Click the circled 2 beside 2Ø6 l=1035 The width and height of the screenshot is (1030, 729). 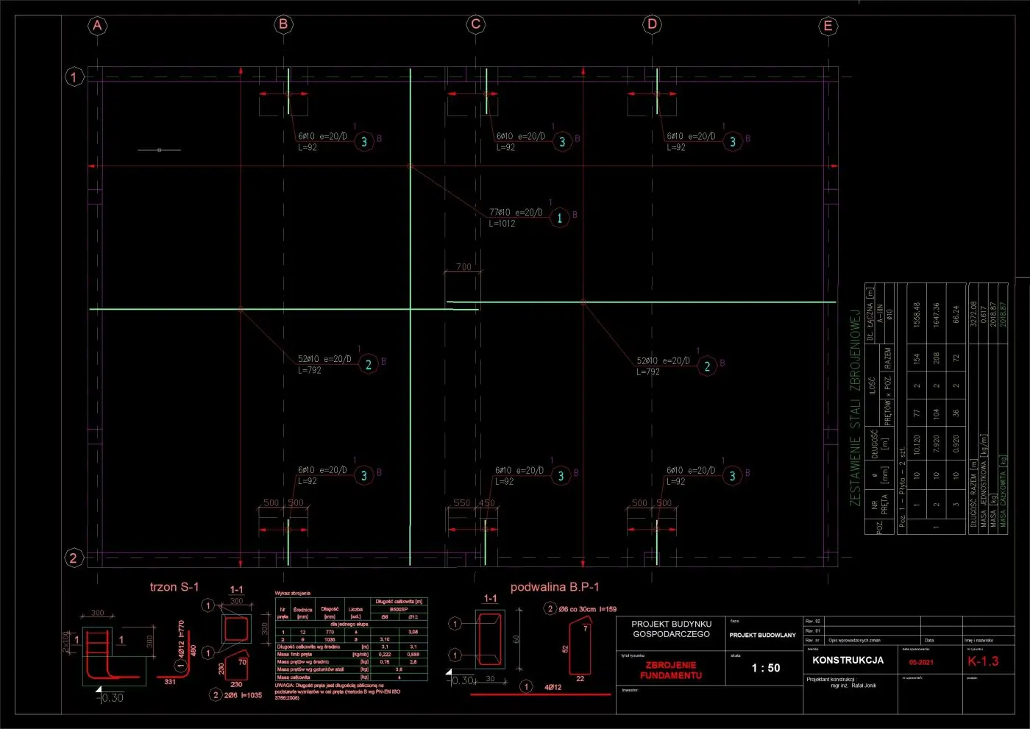(216, 694)
